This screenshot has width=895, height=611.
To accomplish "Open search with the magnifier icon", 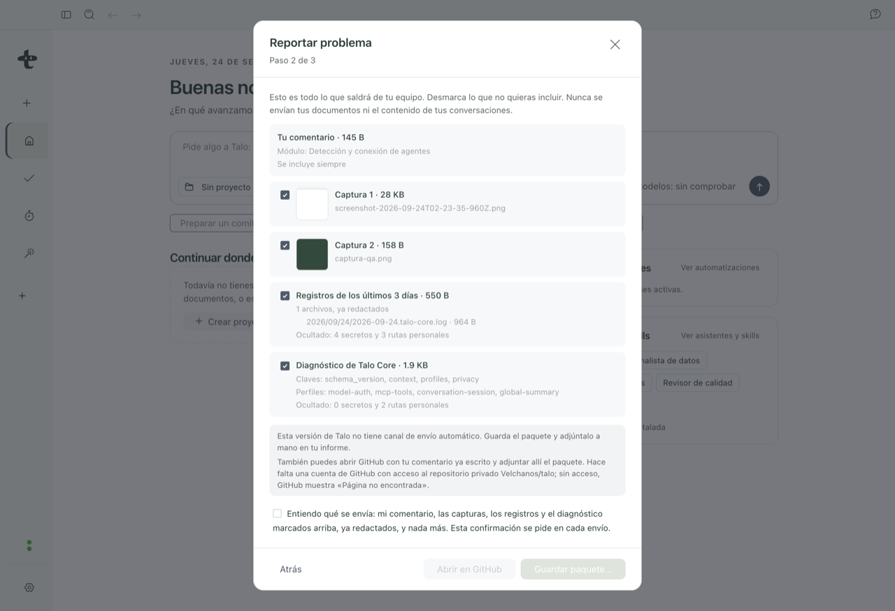I will [x=89, y=15].
